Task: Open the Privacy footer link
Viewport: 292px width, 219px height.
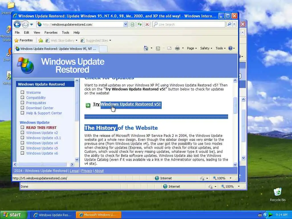Action: click(x=87, y=171)
